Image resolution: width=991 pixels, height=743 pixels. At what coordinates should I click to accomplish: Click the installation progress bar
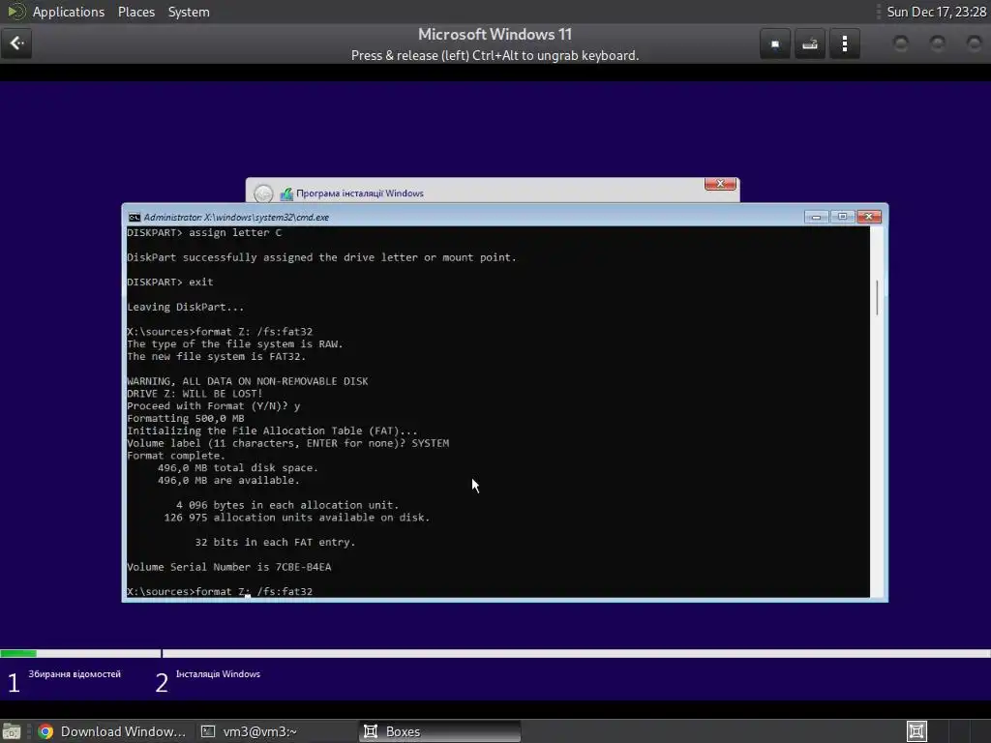pyautogui.click(x=495, y=653)
